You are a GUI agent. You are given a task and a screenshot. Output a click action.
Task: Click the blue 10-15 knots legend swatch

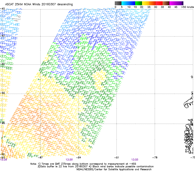coord(132,3)
